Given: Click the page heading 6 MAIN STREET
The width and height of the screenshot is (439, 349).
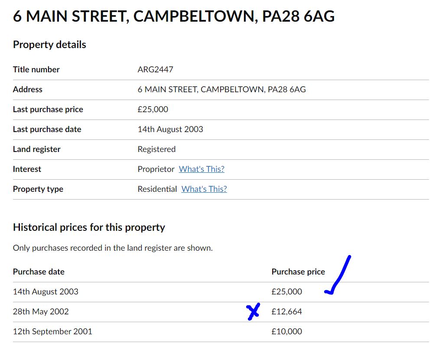Looking at the screenshot, I should [x=174, y=16].
